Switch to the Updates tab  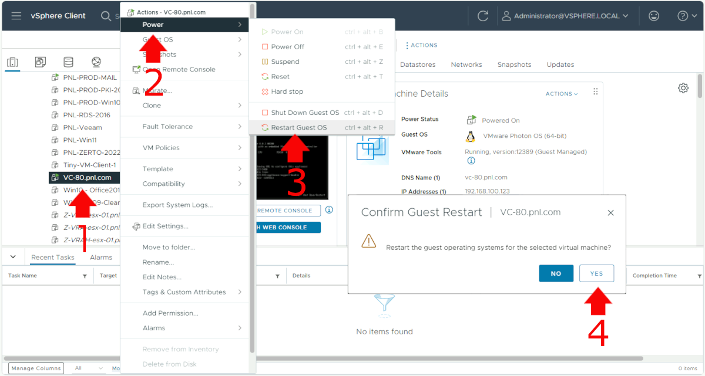click(560, 65)
